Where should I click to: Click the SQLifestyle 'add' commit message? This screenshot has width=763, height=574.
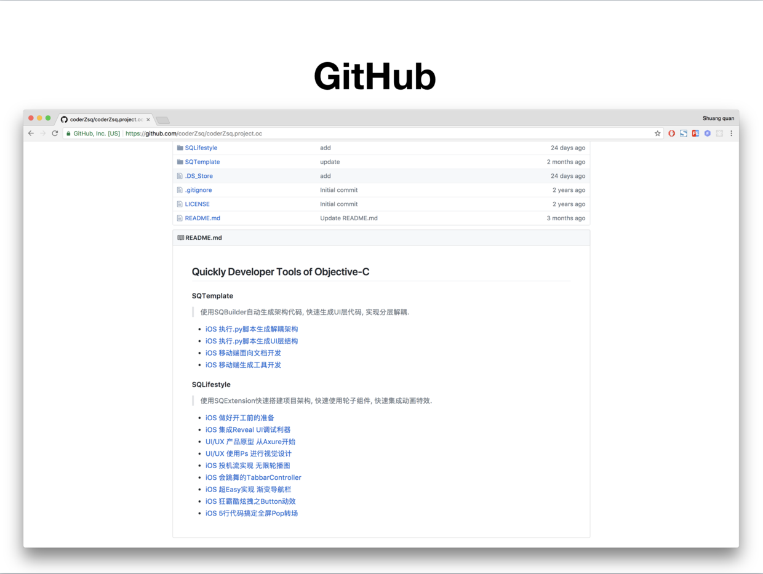[326, 148]
